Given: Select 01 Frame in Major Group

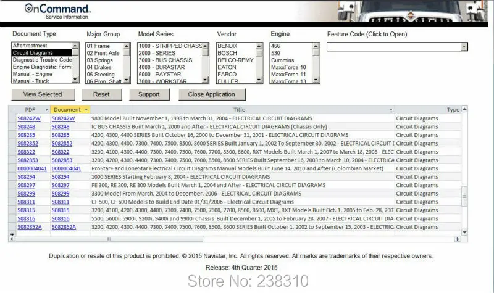Looking at the screenshot, I should pos(104,46).
